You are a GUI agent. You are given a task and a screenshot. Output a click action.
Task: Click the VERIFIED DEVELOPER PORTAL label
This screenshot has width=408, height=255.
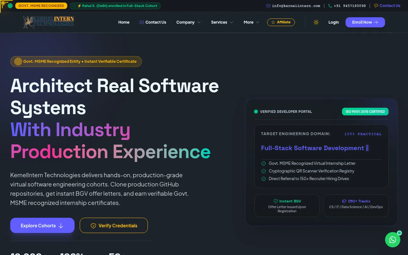point(286,112)
